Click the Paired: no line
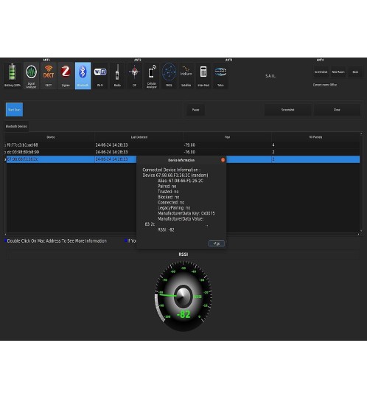Image resolution: width=367 pixels, height=399 pixels. click(167, 186)
